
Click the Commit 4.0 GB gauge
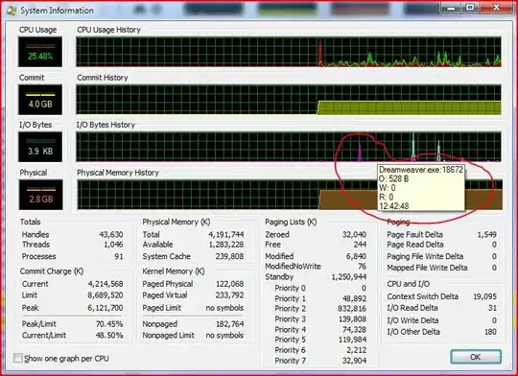pyautogui.click(x=40, y=100)
